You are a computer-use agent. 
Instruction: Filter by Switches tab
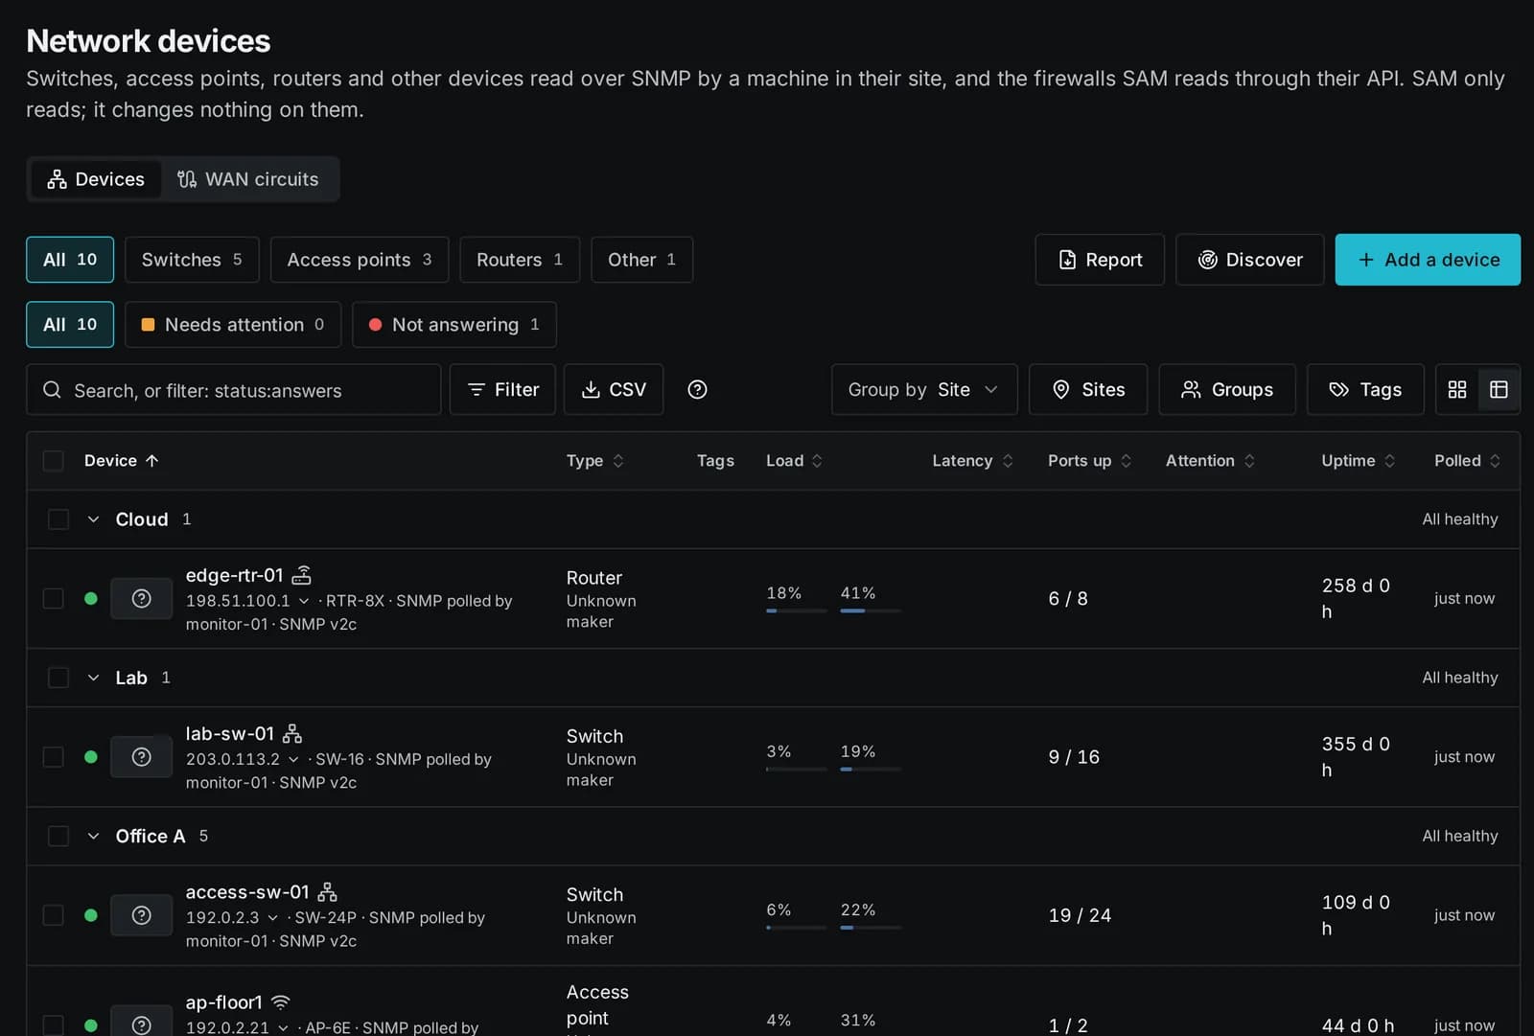pos(192,260)
